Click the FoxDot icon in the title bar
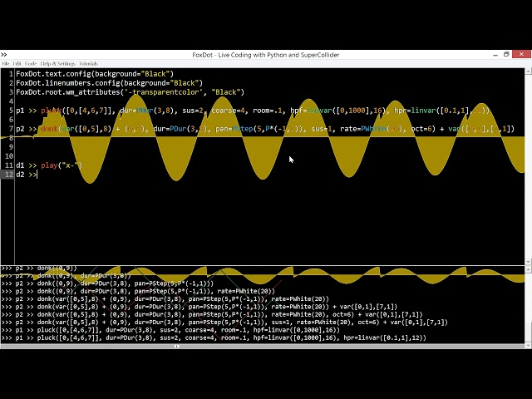Screen dimensions: 532x399 [x=4, y=55]
